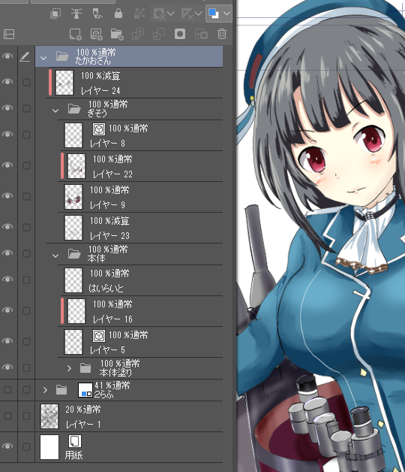Create a New Layer Folder
Image resolution: width=405 pixels, height=472 pixels.
(x=117, y=34)
